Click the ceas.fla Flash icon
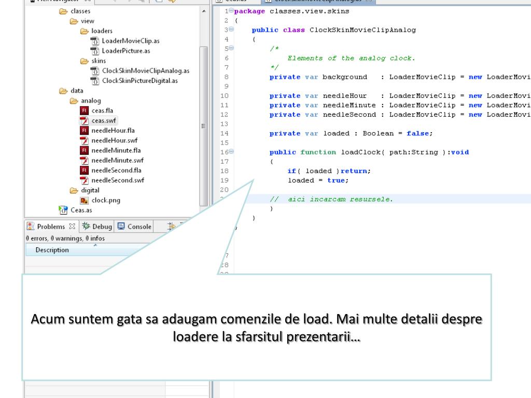The height and width of the screenshot is (398, 531). (85, 111)
